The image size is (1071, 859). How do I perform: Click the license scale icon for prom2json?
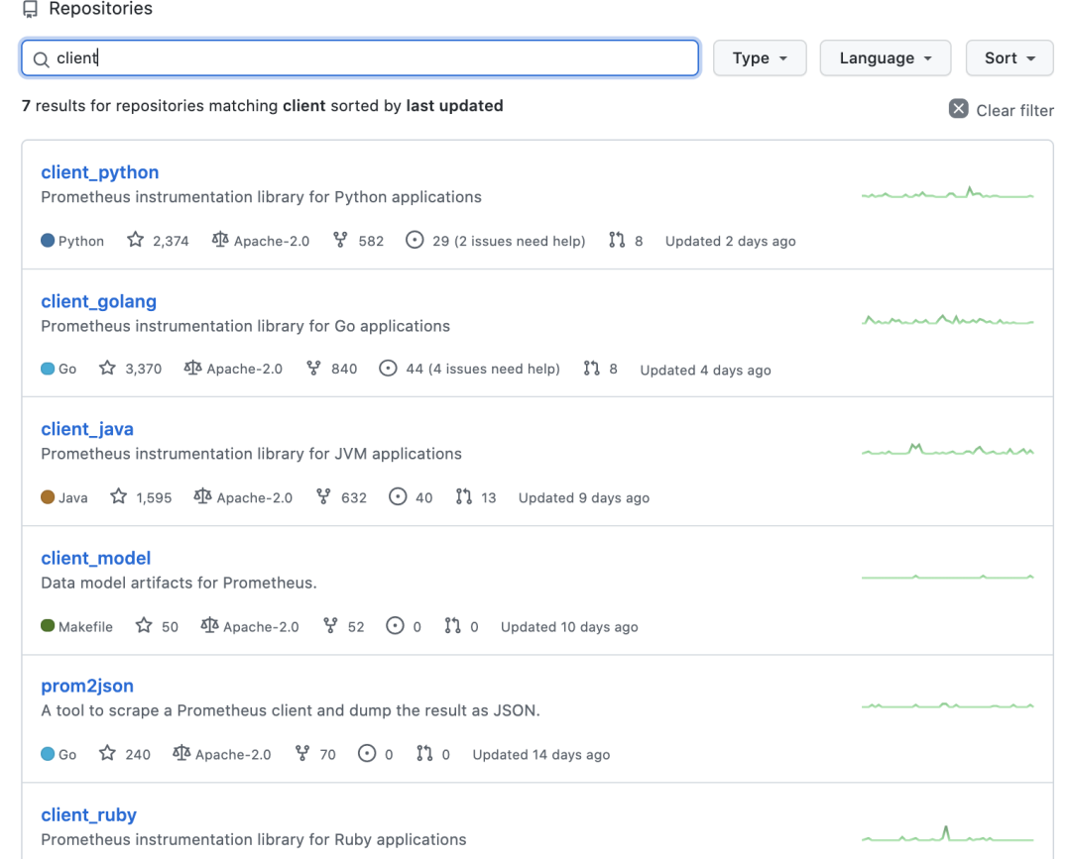pos(181,754)
